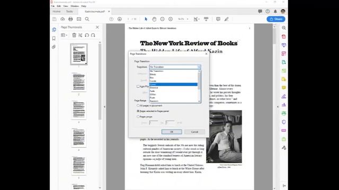Activate the selection arrow tool

(146, 19)
